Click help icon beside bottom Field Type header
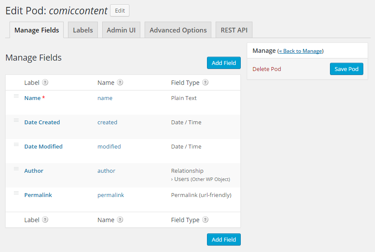 click(205, 220)
